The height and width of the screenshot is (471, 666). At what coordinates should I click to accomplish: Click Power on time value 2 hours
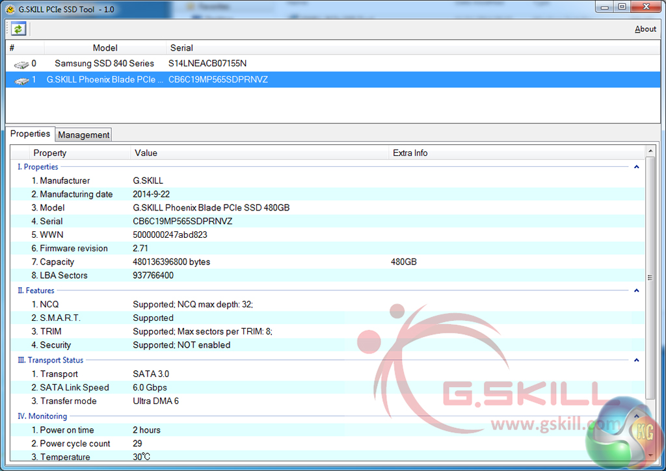(x=146, y=430)
